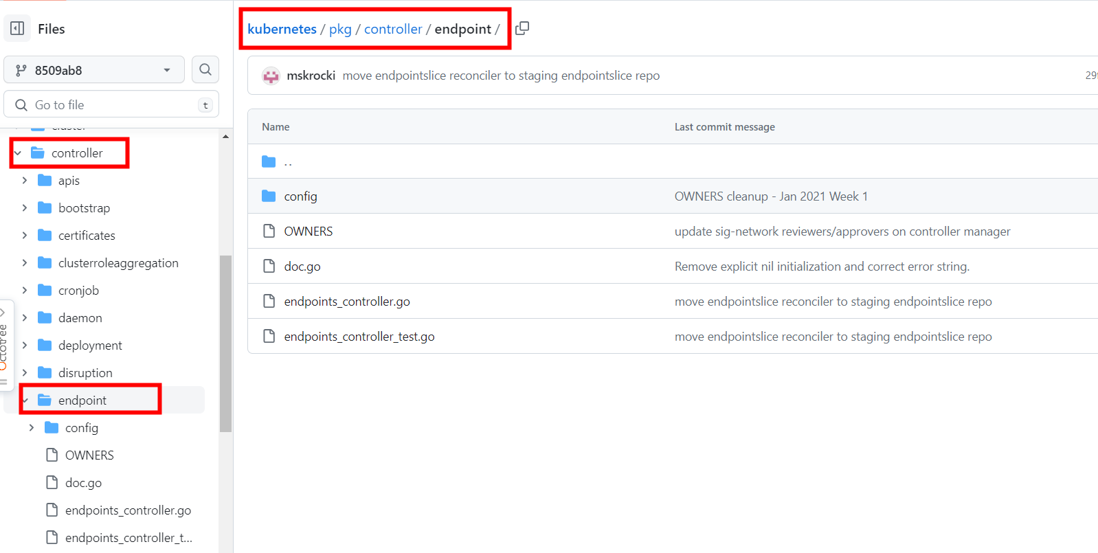Click the daemon folder icon
The height and width of the screenshot is (553, 1098).
click(x=45, y=317)
